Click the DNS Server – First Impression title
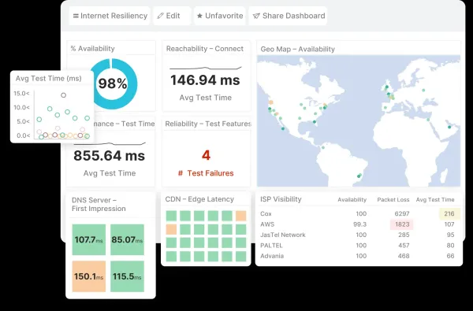 pyautogui.click(x=99, y=205)
